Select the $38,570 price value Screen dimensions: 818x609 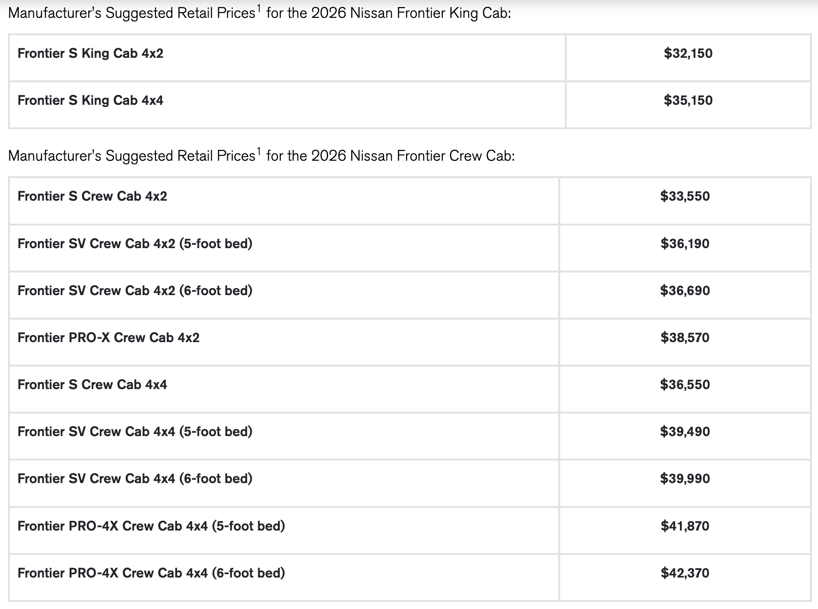(x=685, y=337)
